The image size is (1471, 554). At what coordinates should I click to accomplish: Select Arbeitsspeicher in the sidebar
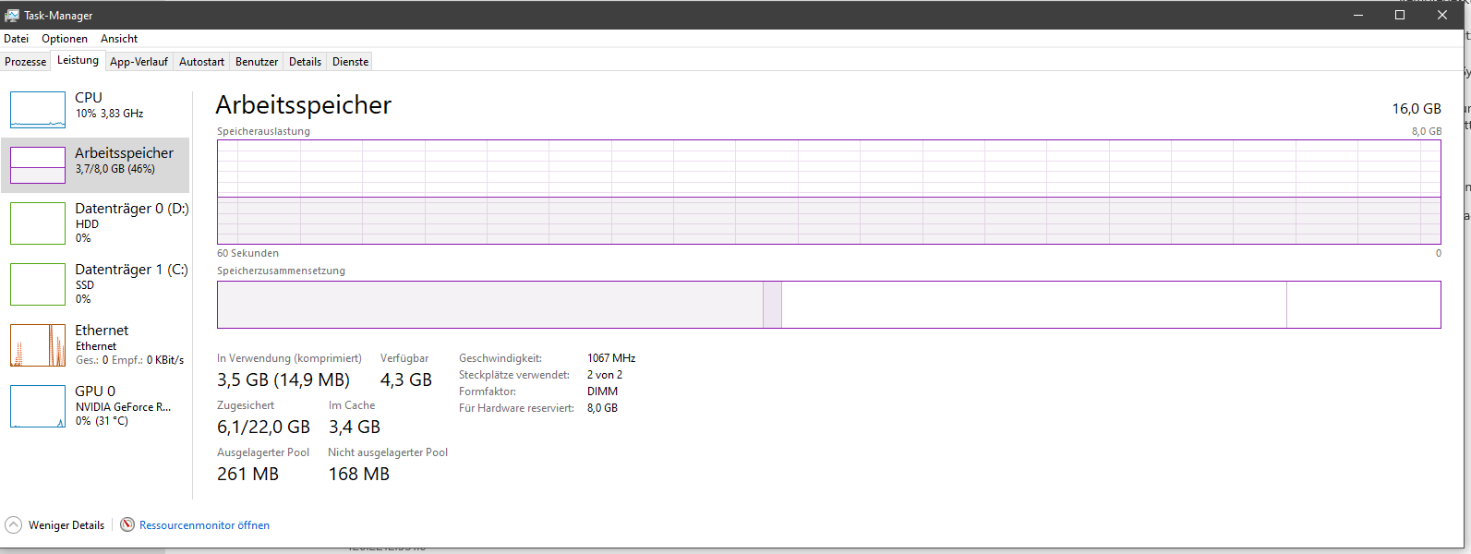pos(96,164)
